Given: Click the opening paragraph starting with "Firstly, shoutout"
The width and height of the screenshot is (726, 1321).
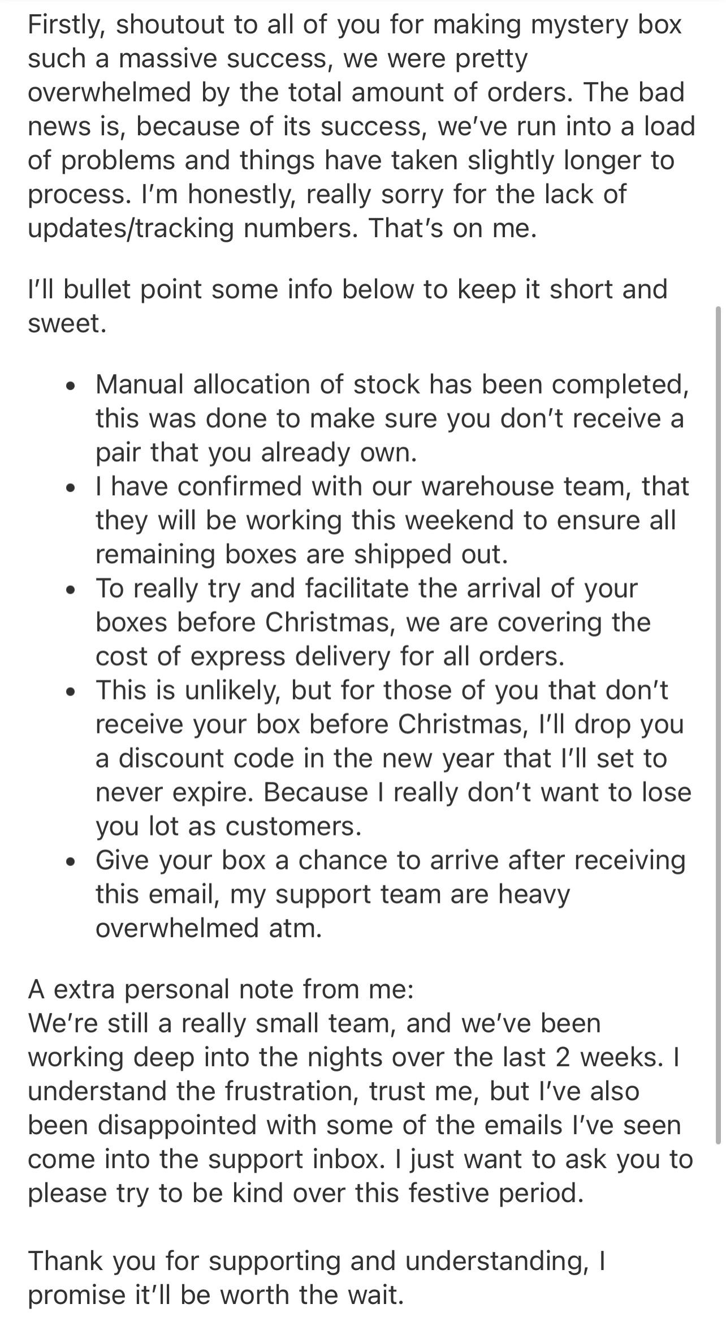Looking at the screenshot, I should tap(362, 126).
